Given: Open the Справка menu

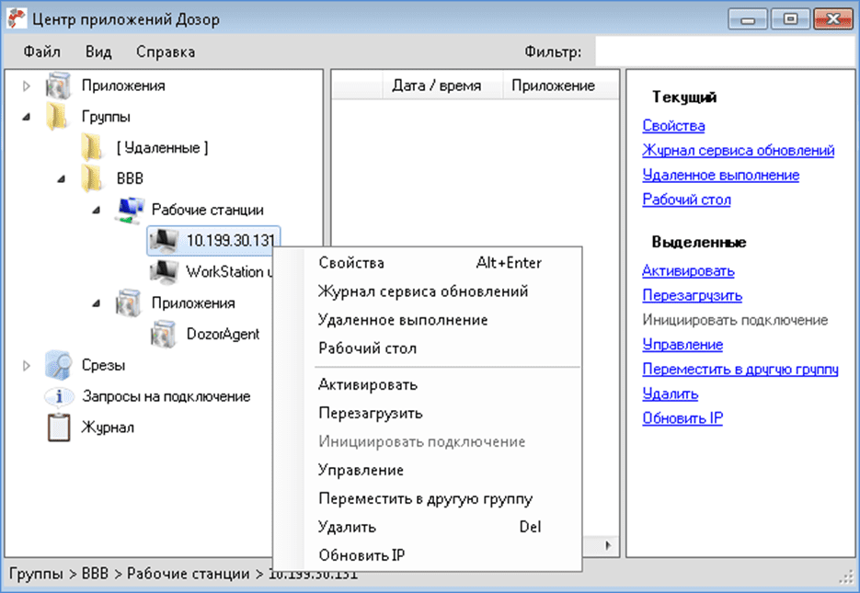Looking at the screenshot, I should tap(166, 51).
